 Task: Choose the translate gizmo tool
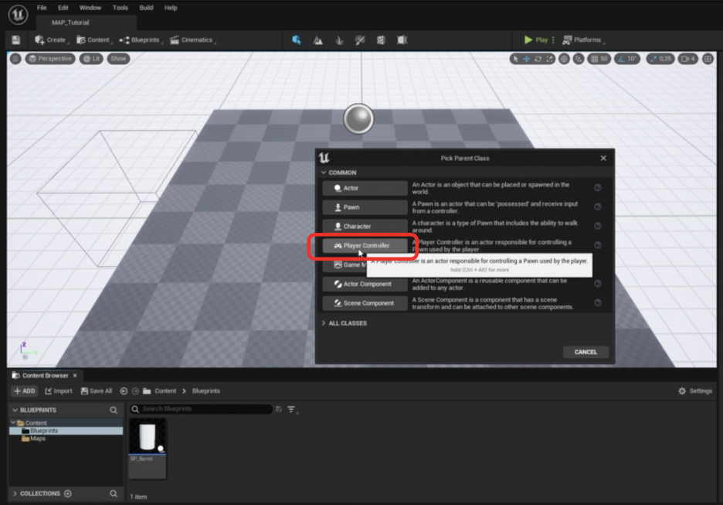click(x=527, y=59)
